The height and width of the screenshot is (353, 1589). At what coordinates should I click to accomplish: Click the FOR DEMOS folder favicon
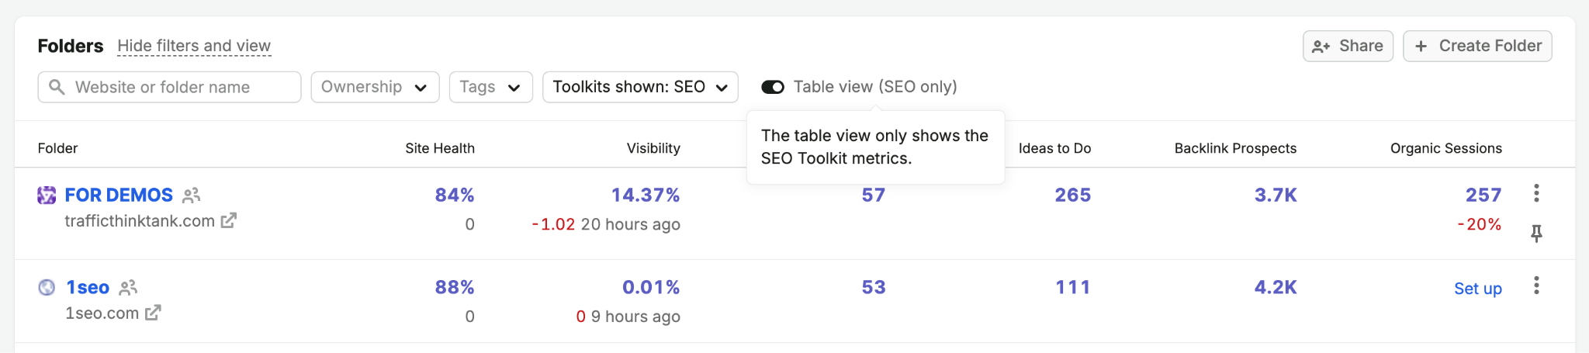(x=47, y=195)
